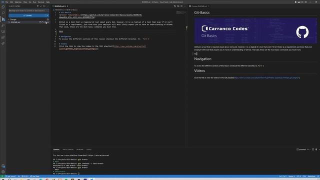
Task: Click the test-branch indicator in status bar
Action: (11, 176)
